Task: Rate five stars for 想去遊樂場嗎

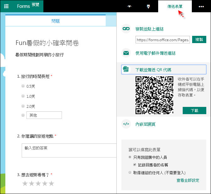Action: point(51,183)
